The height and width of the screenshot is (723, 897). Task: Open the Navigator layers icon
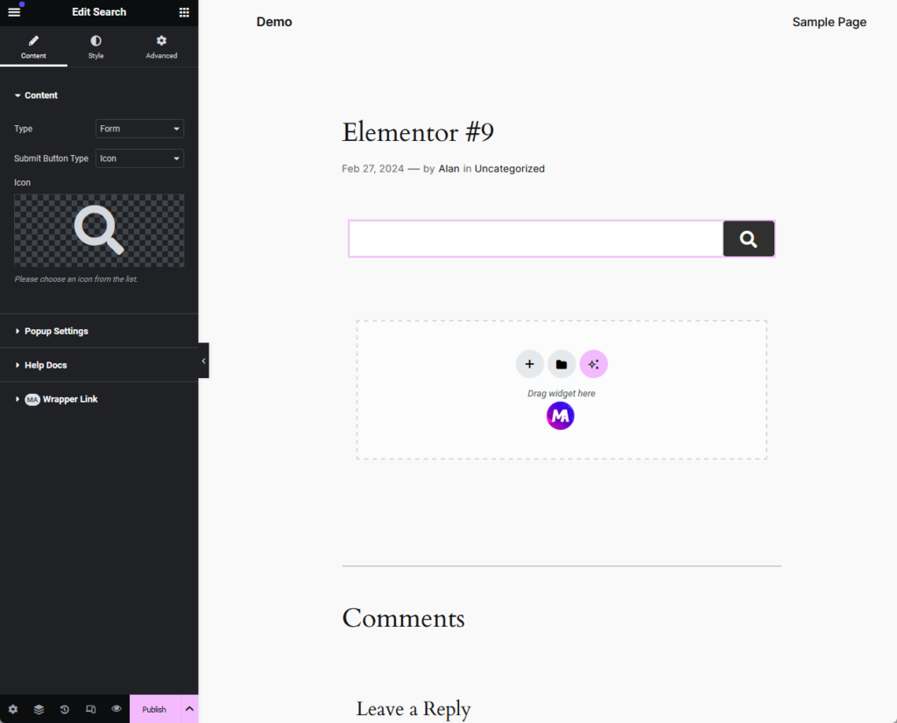coord(39,709)
